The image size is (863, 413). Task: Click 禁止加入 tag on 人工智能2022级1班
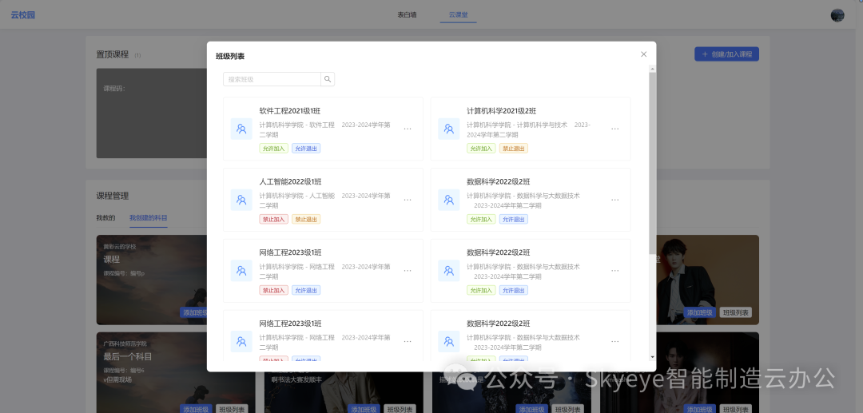[x=273, y=219]
